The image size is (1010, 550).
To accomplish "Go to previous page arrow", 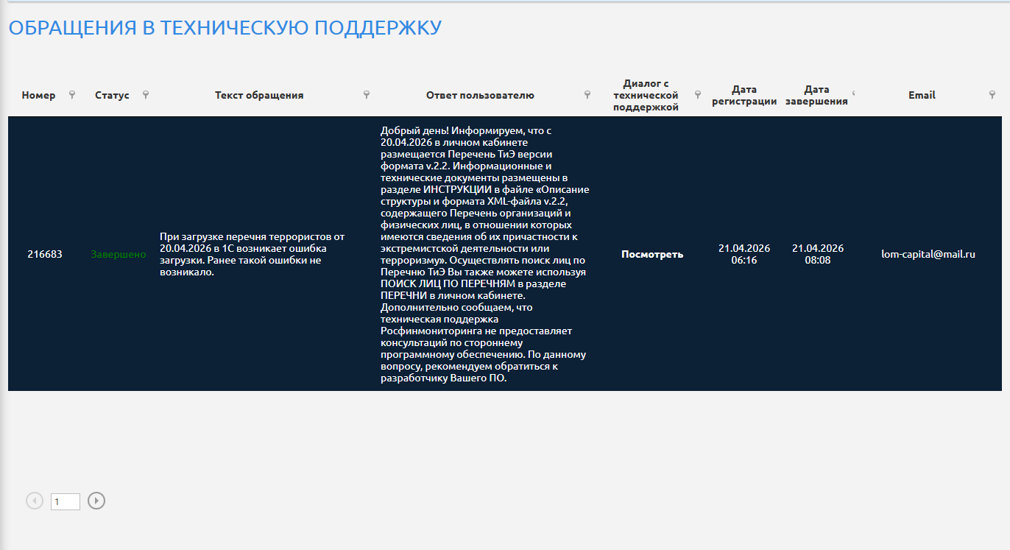I will [x=35, y=501].
